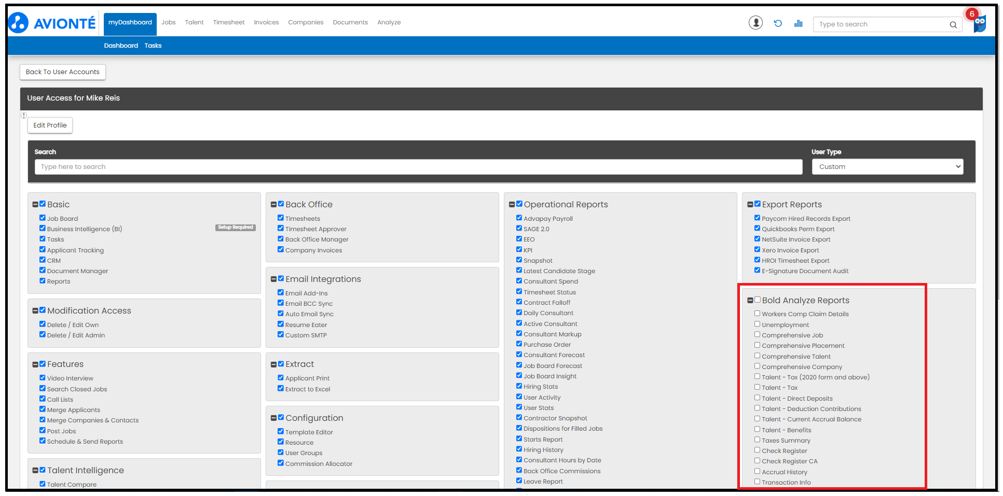
Task: Collapse the Basic section
Action: (x=35, y=205)
